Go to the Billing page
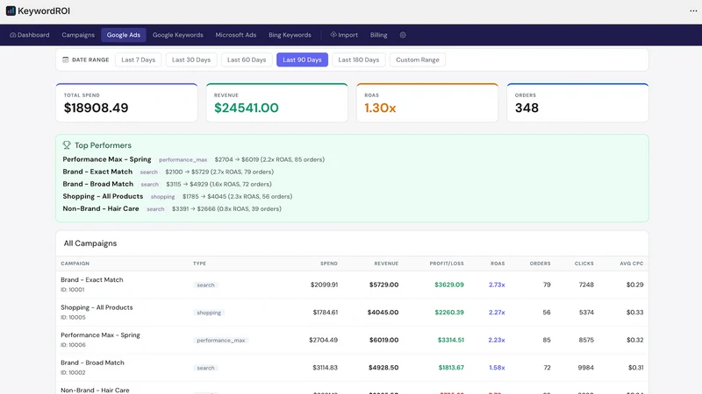 pyautogui.click(x=378, y=35)
